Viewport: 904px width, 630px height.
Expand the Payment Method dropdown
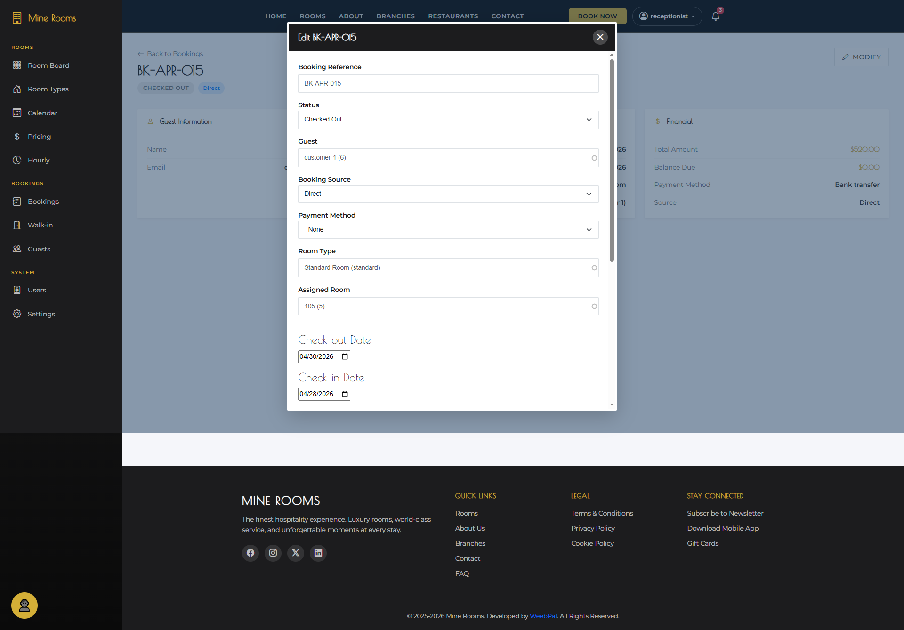pyautogui.click(x=448, y=230)
